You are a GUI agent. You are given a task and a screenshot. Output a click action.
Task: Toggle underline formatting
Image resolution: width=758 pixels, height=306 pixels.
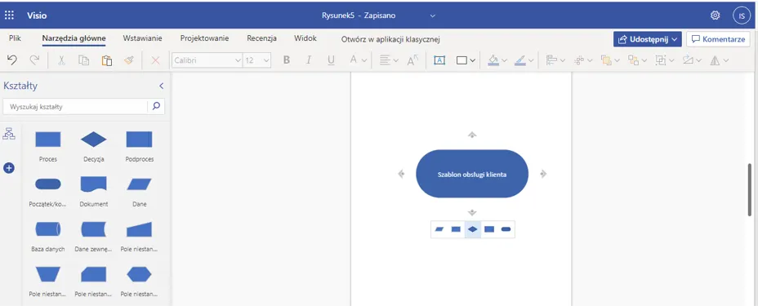coord(331,60)
